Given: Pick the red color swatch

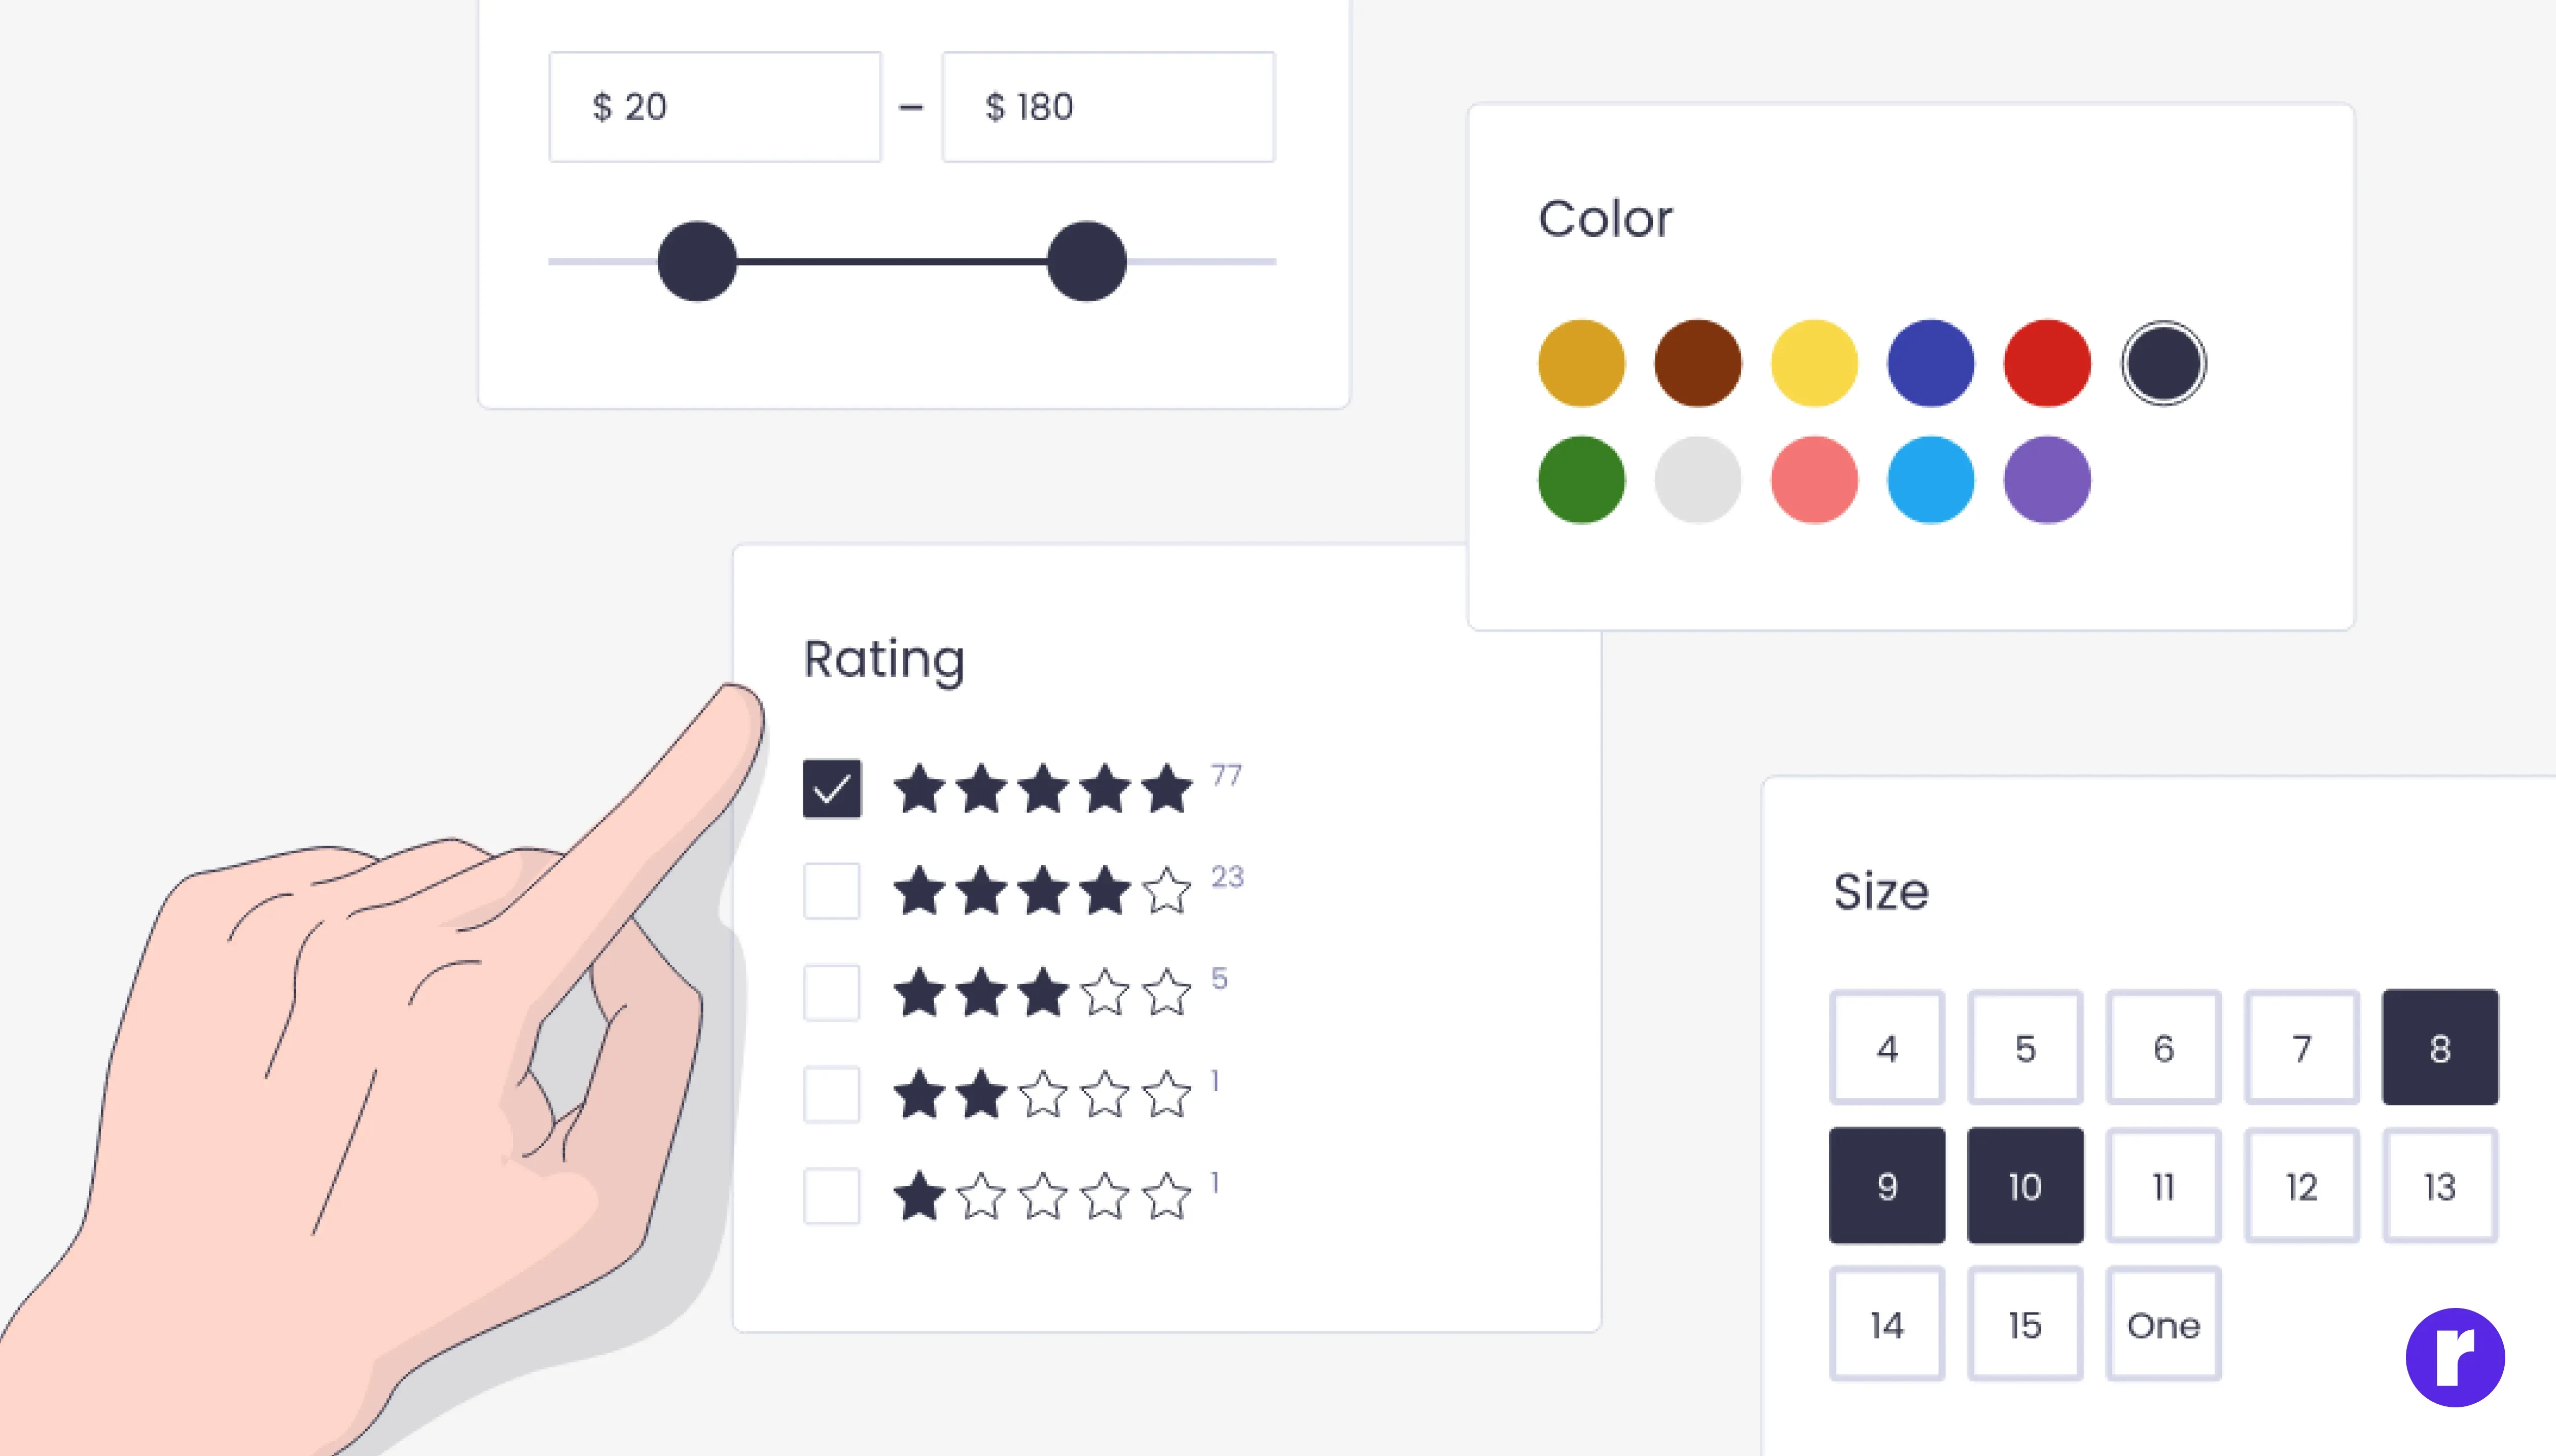Looking at the screenshot, I should [x=2047, y=363].
